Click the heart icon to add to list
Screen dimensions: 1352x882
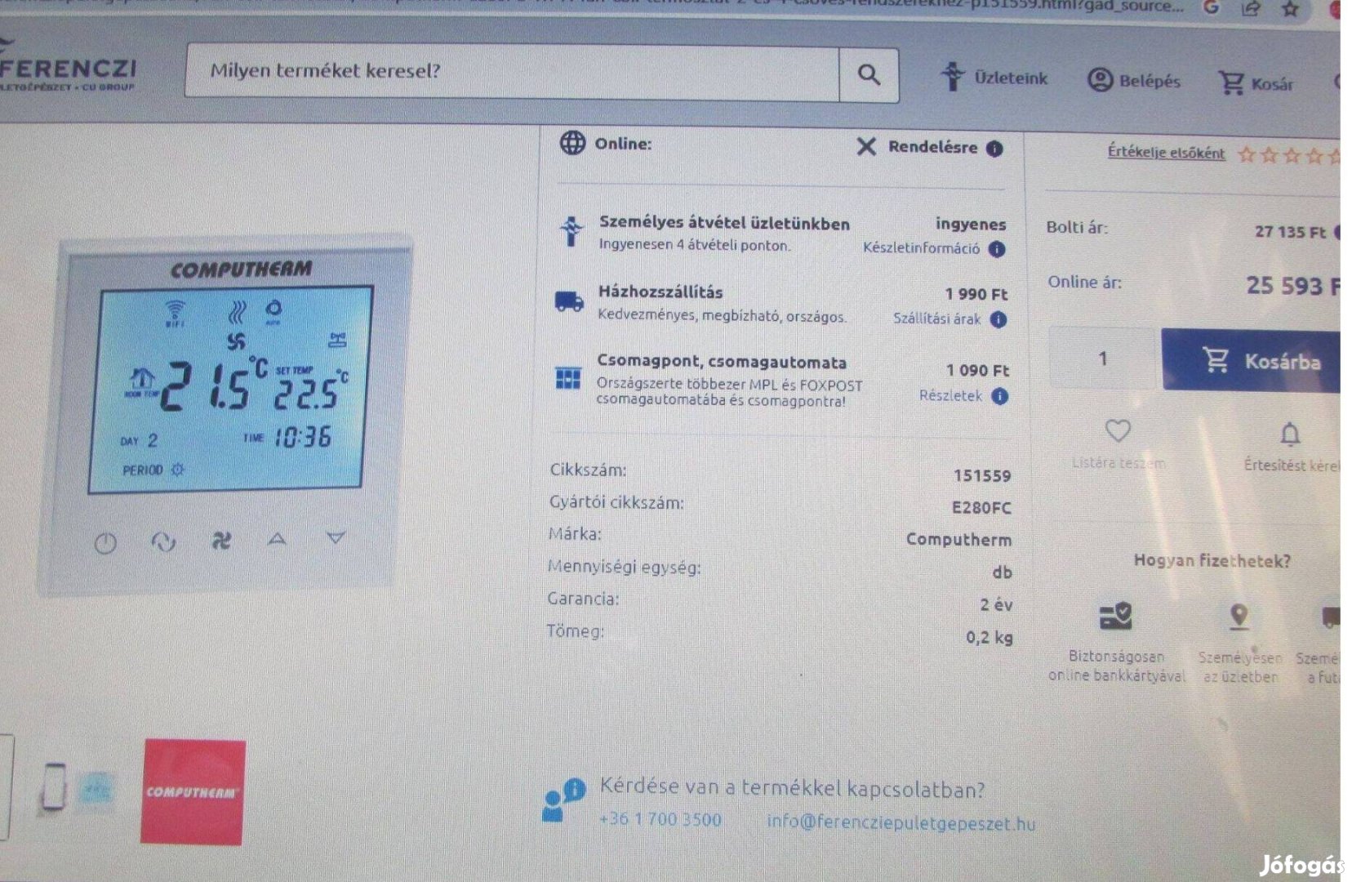click(x=1118, y=430)
